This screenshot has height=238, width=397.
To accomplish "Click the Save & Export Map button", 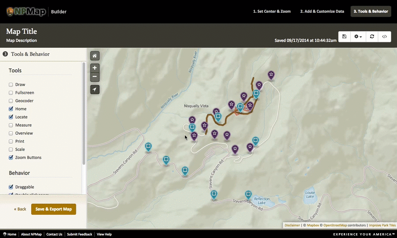I will [54, 209].
